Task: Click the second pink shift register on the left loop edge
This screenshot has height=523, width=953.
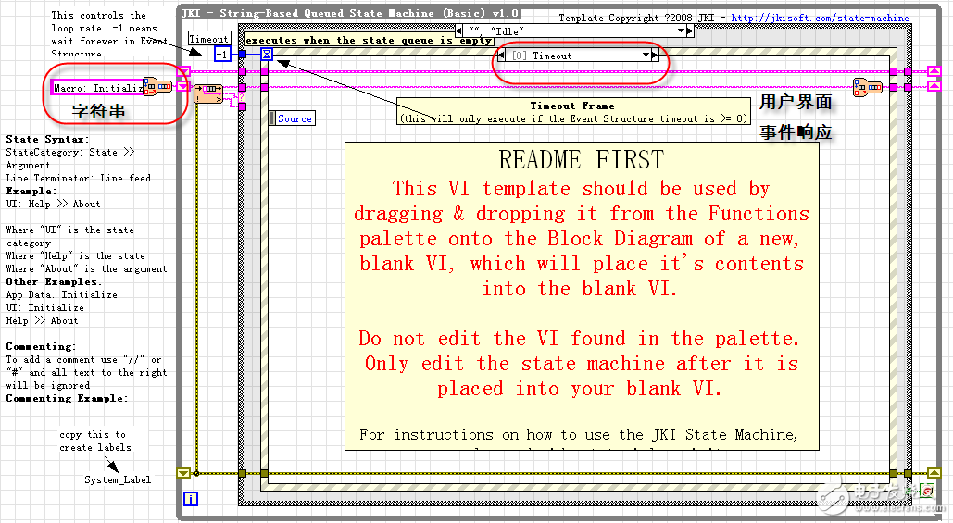Action: pos(183,86)
